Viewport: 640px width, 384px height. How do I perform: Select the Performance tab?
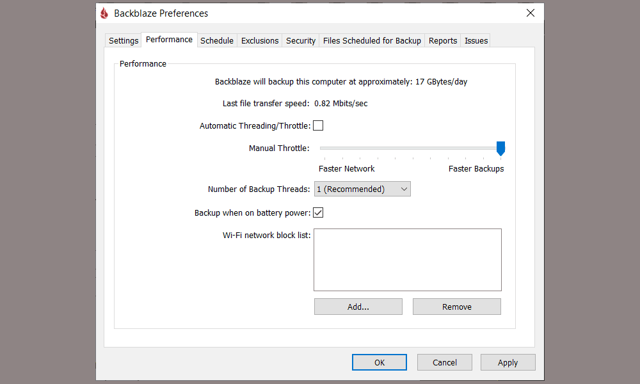[169, 40]
